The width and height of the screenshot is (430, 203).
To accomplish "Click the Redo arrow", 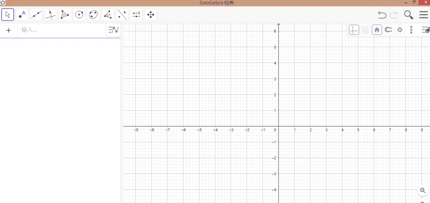I will [394, 15].
